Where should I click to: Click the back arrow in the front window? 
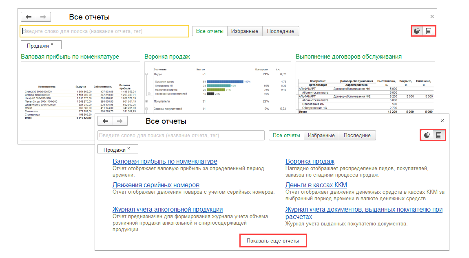[105, 121]
